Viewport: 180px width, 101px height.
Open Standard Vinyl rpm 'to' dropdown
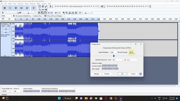[x=132, y=60]
